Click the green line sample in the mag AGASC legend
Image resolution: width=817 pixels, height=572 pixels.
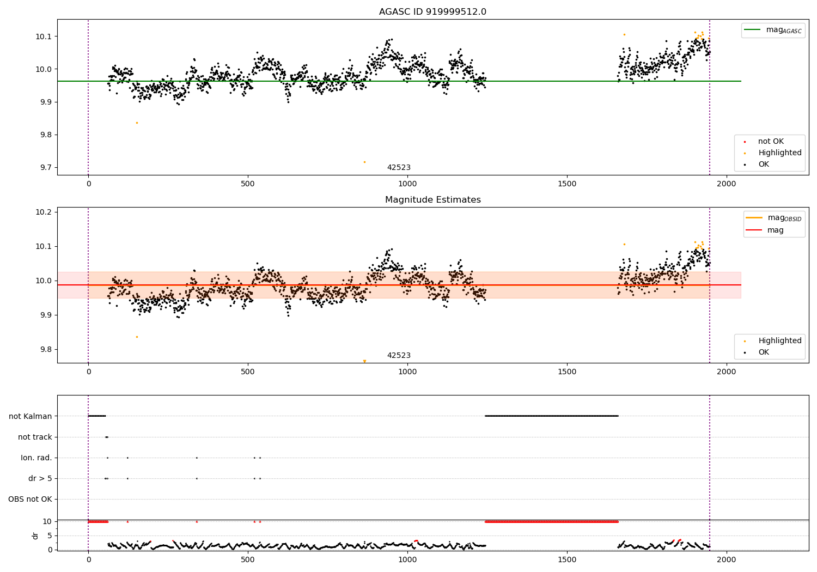753,30
